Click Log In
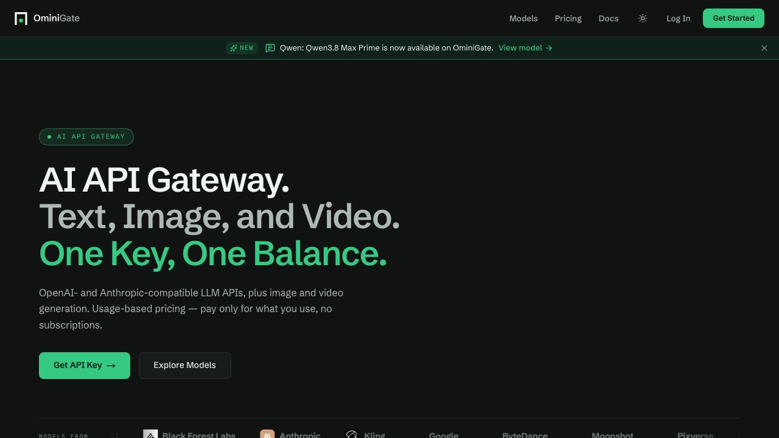The image size is (779, 438). tap(678, 18)
